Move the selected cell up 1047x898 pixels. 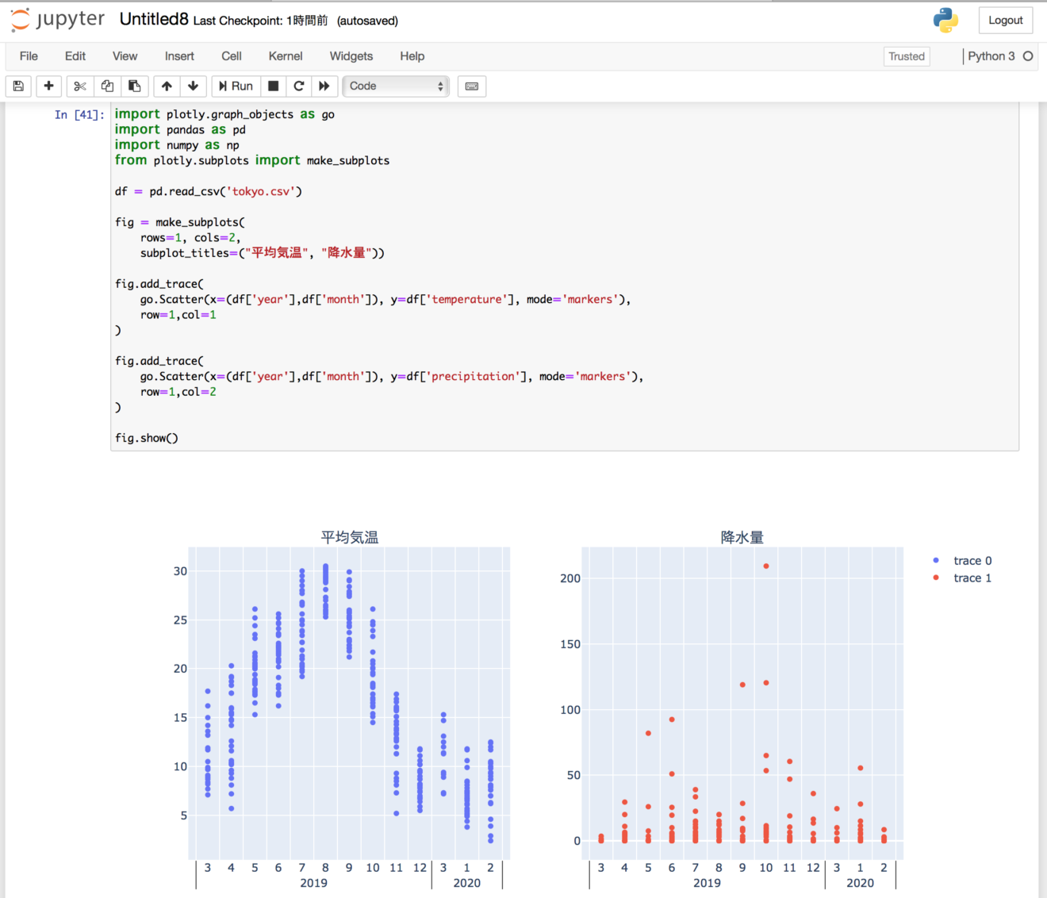(166, 86)
